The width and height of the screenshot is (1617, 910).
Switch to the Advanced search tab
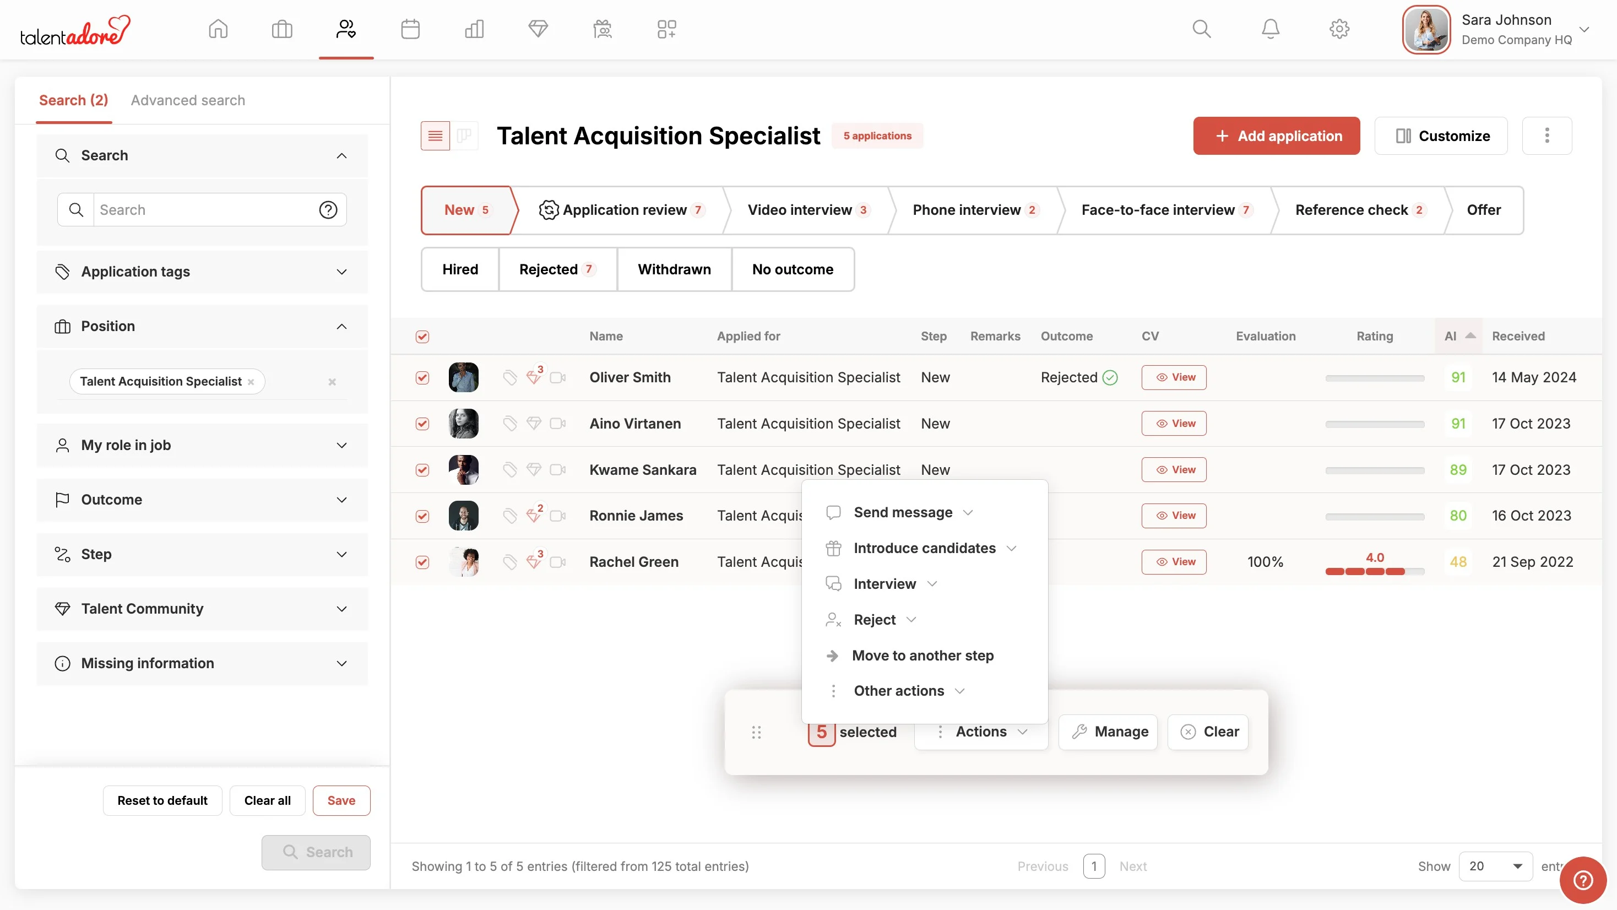[x=188, y=100]
